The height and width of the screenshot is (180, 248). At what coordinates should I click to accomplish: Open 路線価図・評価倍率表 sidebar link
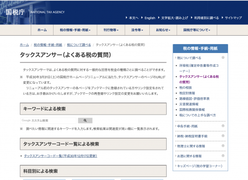[x=194, y=99]
